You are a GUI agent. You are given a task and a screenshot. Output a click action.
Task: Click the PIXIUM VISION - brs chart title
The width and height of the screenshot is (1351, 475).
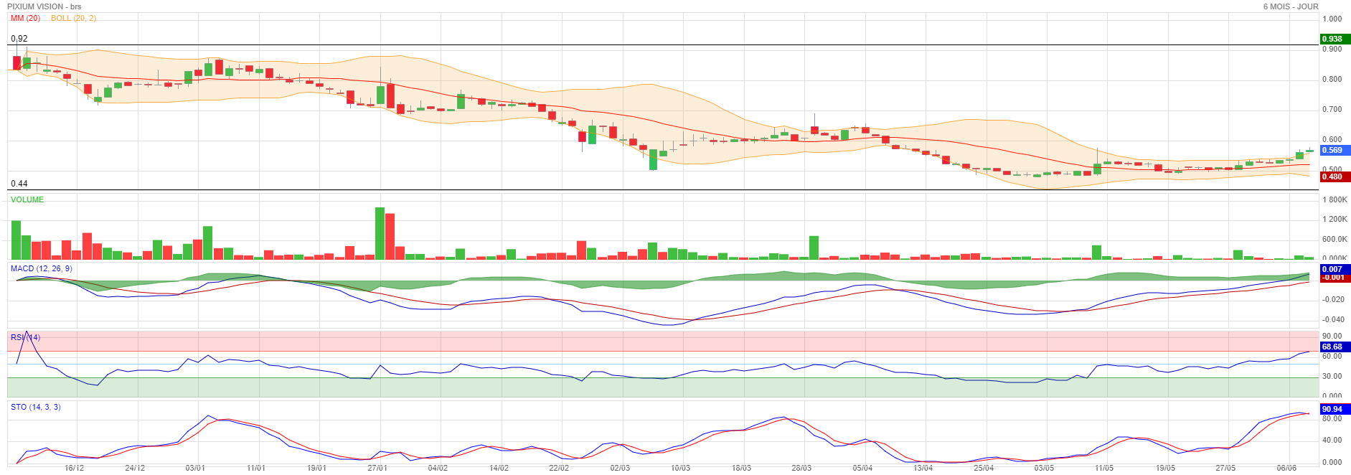point(44,6)
